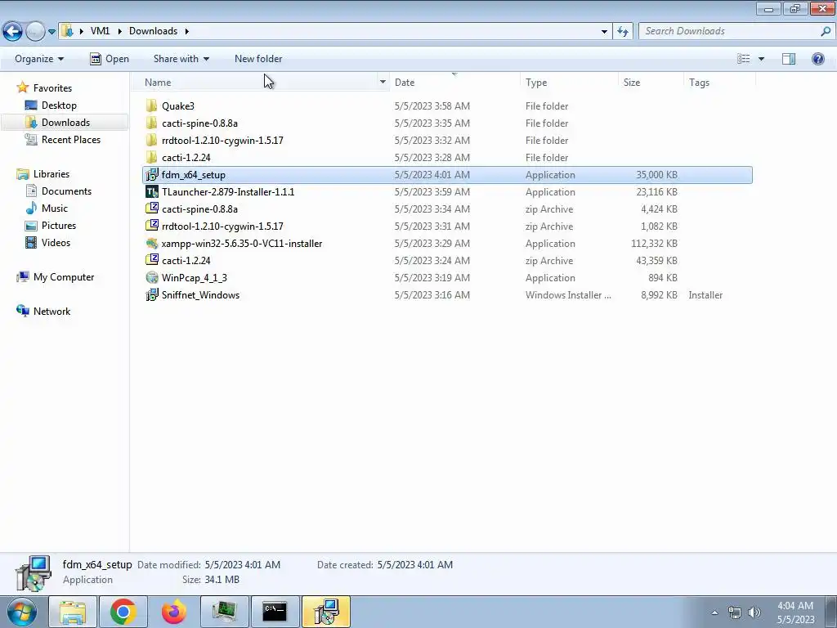Select the cacti-1.2.24 zip archive icon
837x628 pixels.
click(x=152, y=260)
